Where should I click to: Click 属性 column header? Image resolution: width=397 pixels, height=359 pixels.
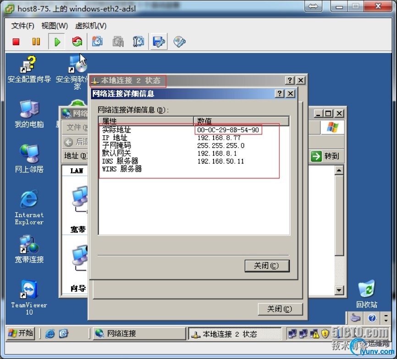(146, 121)
